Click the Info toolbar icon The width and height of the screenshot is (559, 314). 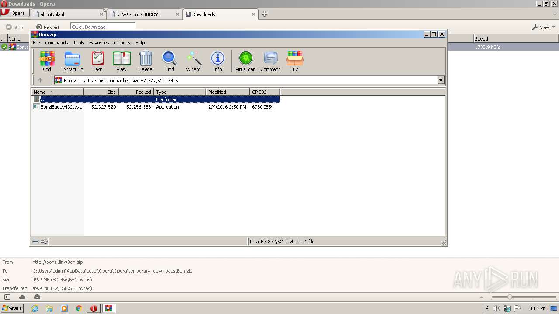coord(217,61)
